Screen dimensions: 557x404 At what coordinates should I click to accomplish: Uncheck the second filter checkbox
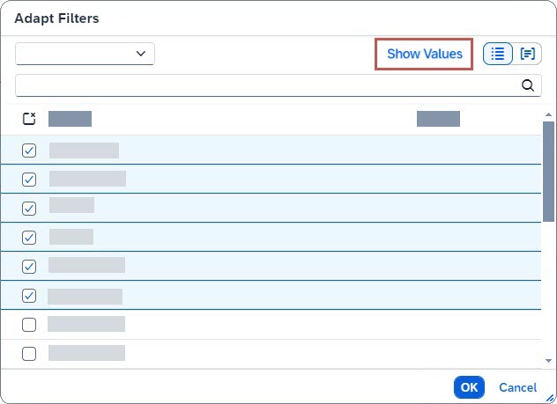coord(29,180)
